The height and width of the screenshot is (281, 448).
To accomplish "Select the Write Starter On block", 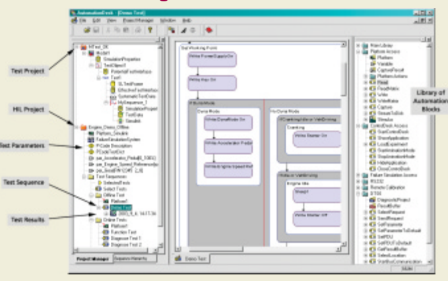I will point(317,139).
